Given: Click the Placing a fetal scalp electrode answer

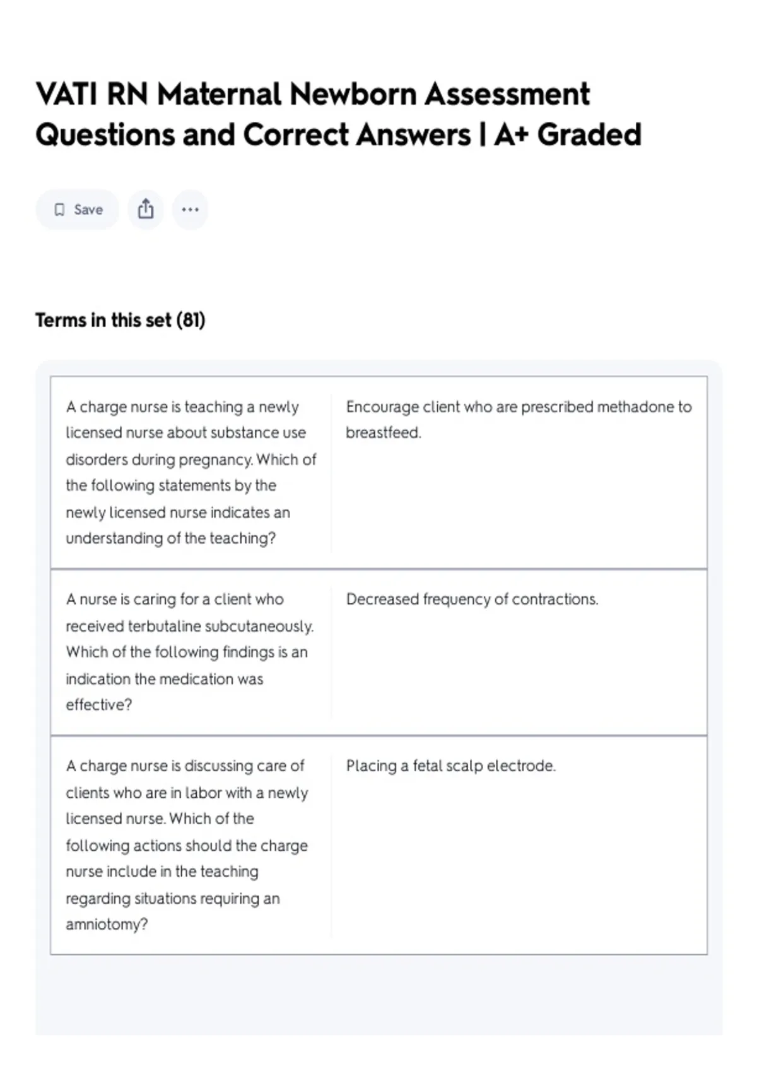Looking at the screenshot, I should click(x=451, y=766).
